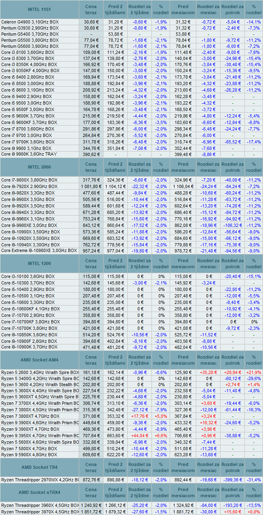Click Core i3 9350KF 4,00GHz BOX name
This screenshot has height=515, width=263.
(x=30, y=71)
